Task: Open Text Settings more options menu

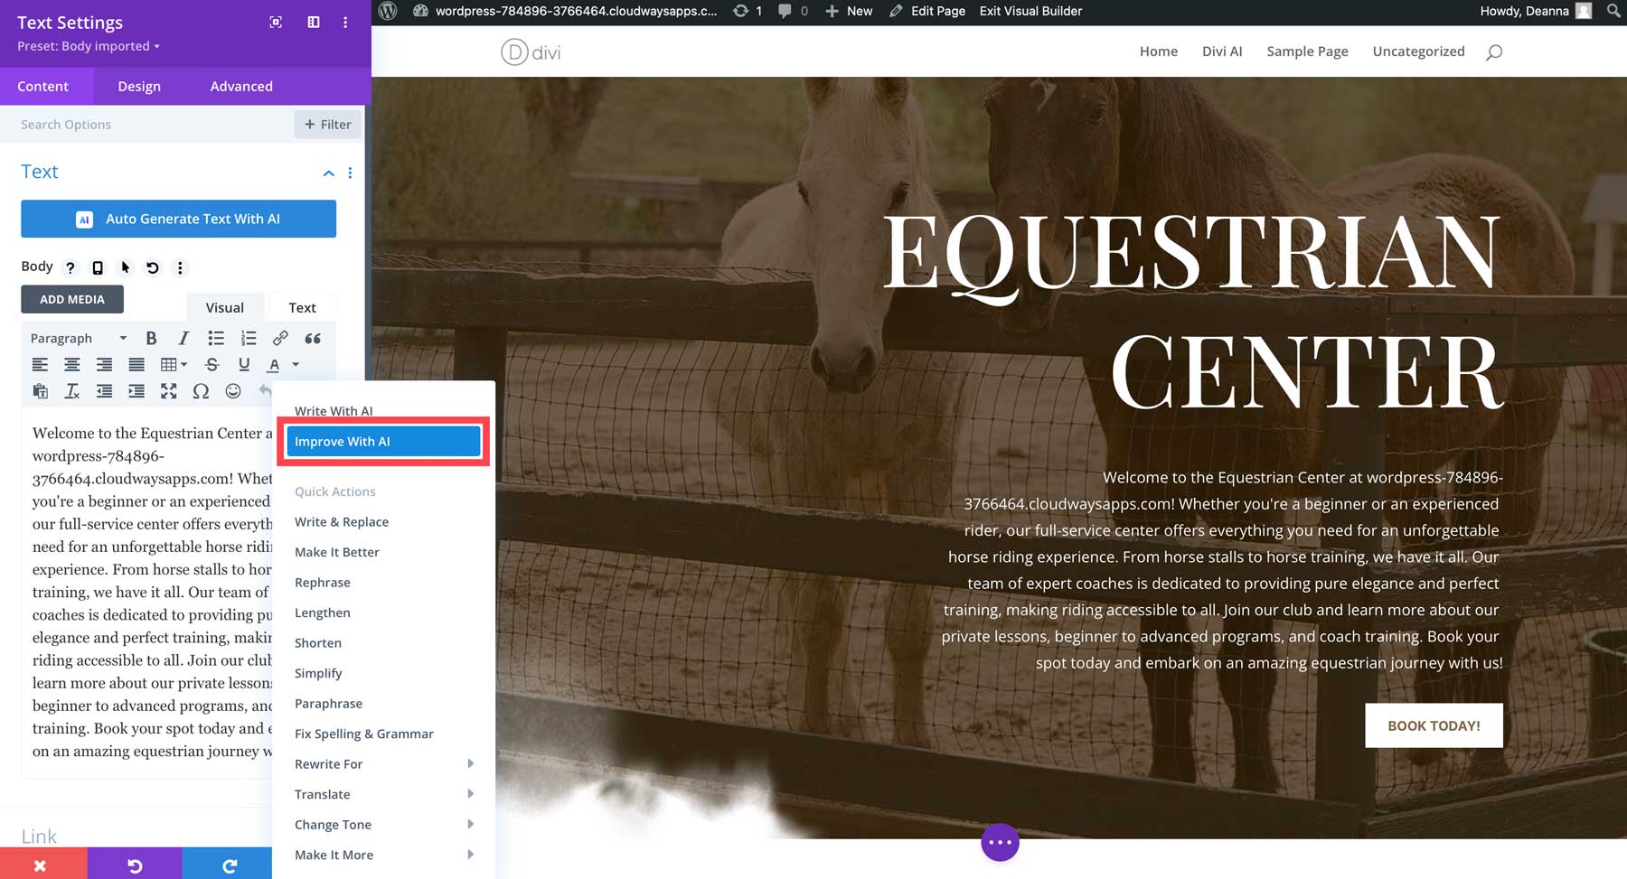Action: [x=345, y=23]
